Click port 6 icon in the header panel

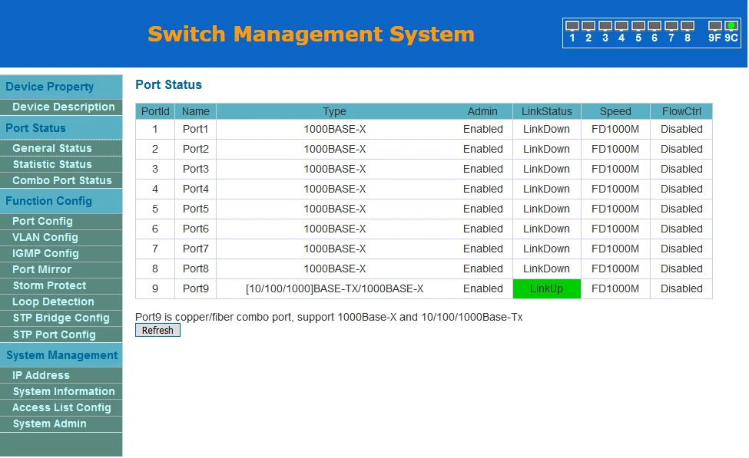coord(654,27)
